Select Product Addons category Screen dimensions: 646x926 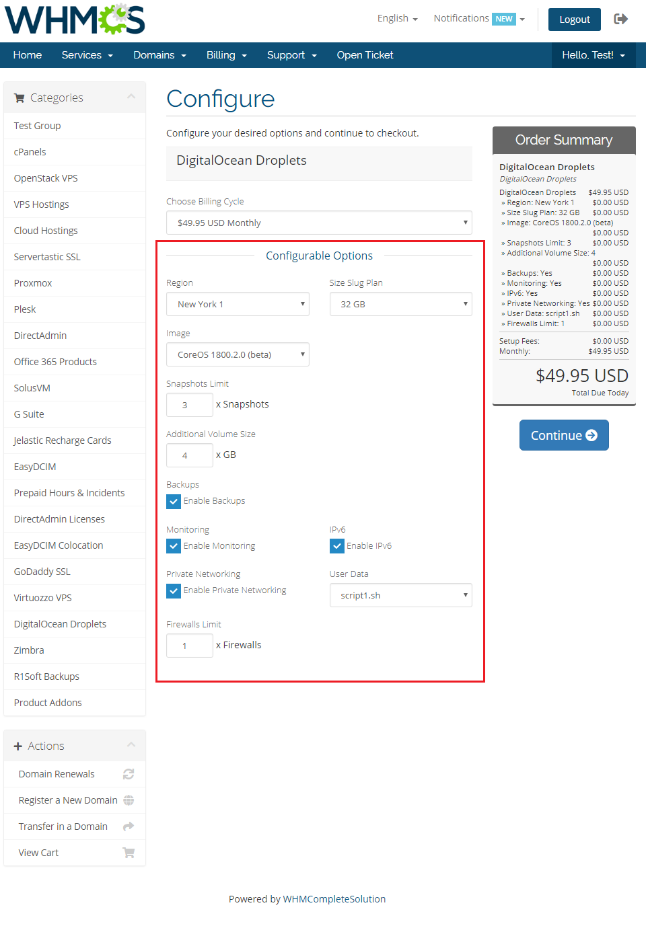(75, 703)
